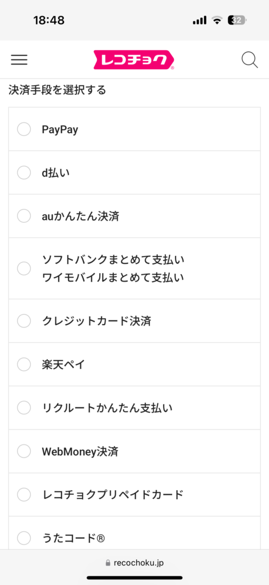The width and height of the screenshot is (269, 585).
Task: Select WebMoney決済 radio button
Action: pyautogui.click(x=24, y=451)
